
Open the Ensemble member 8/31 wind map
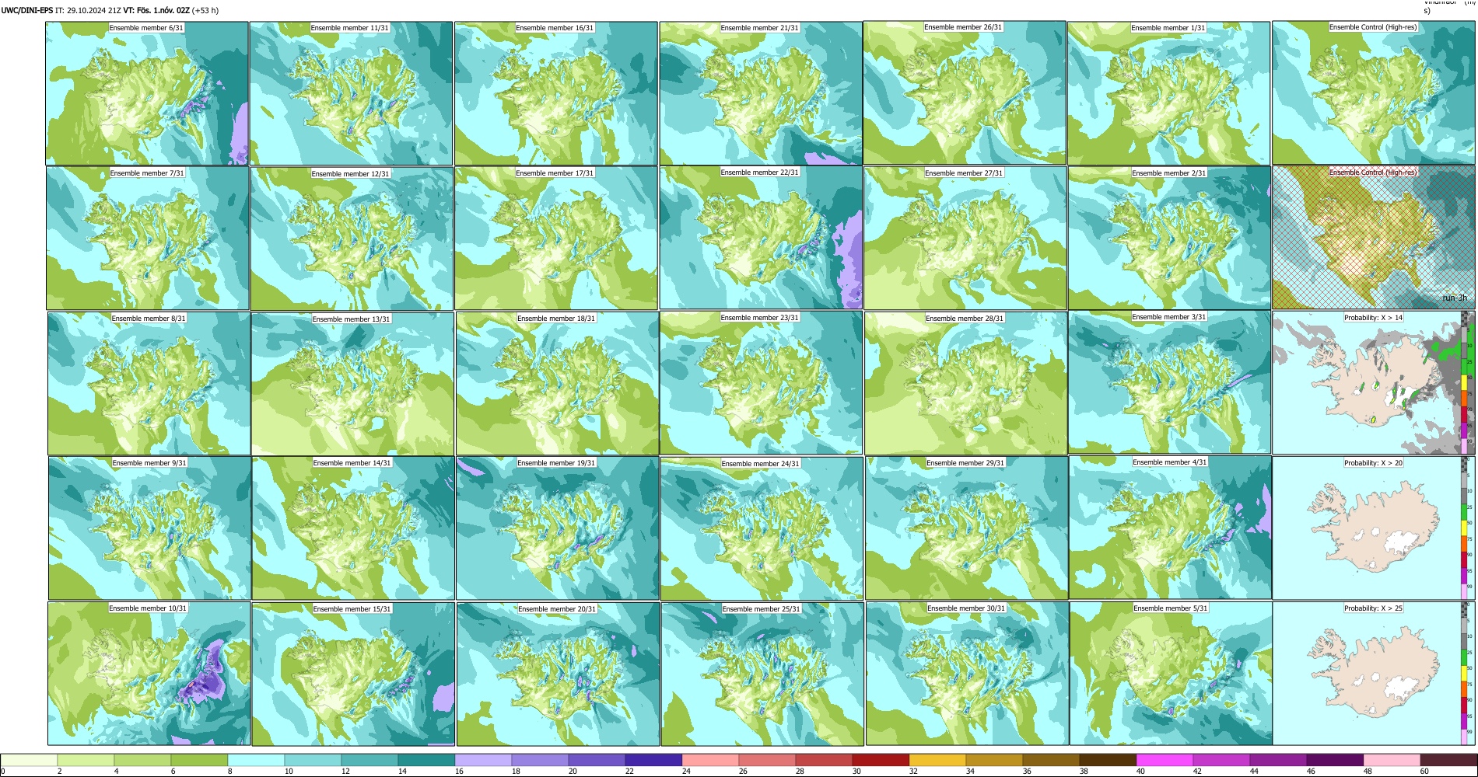(149, 383)
